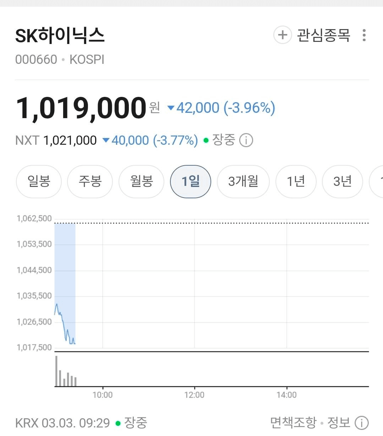Image resolution: width=383 pixels, height=436 pixels.
Task: Click the plus icon to add watchlist
Action: [283, 35]
